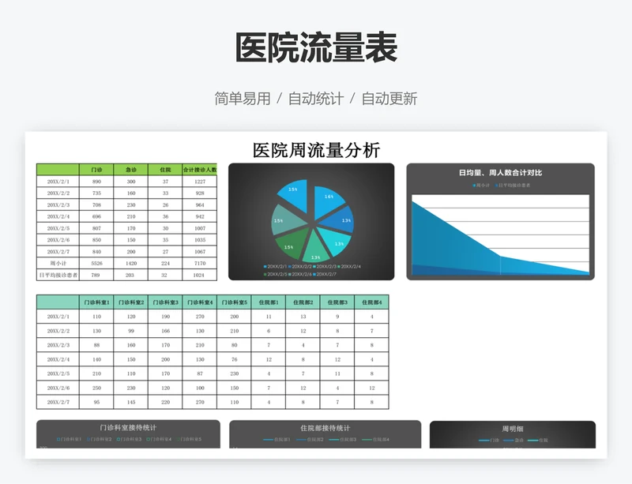Select the department cell with value 99
This screenshot has height=484, width=632.
(131, 331)
